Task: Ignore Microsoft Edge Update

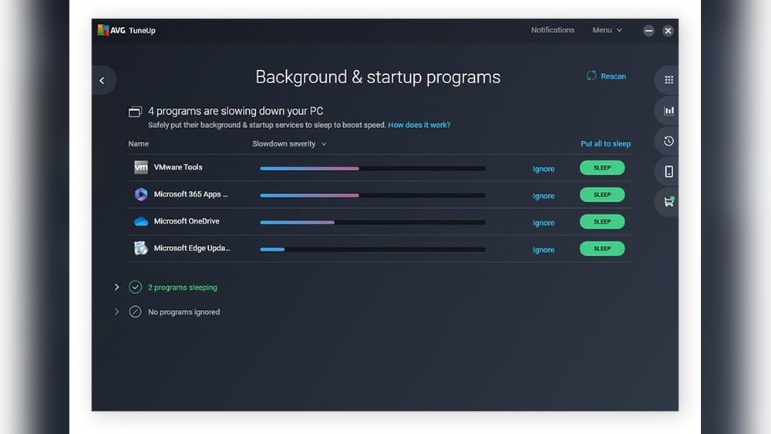Action: [544, 250]
